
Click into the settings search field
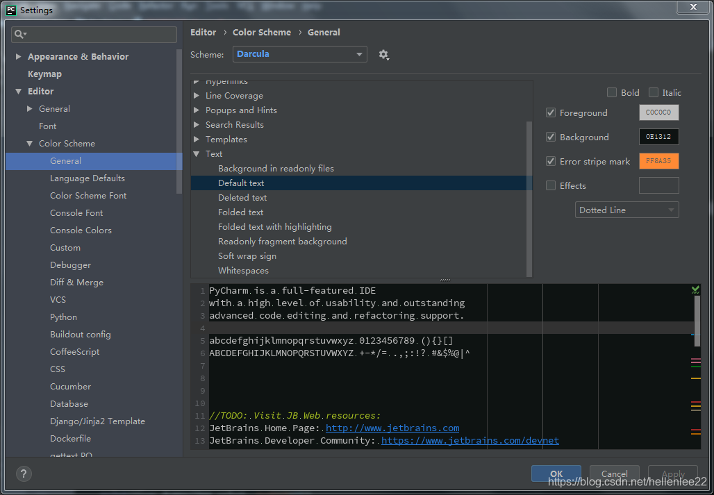click(94, 35)
